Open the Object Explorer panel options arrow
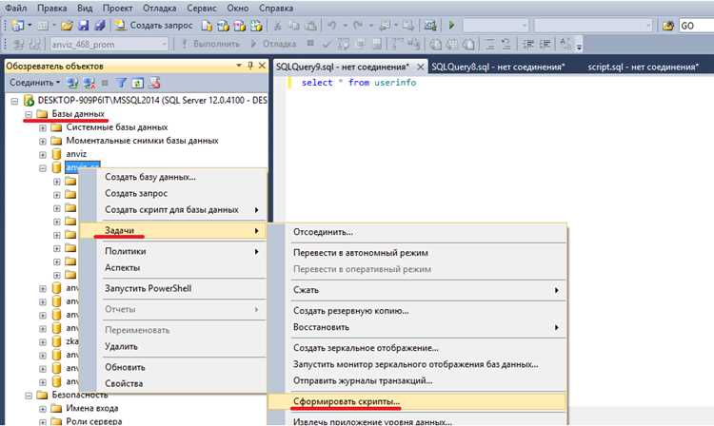The image size is (714, 426). 239,66
